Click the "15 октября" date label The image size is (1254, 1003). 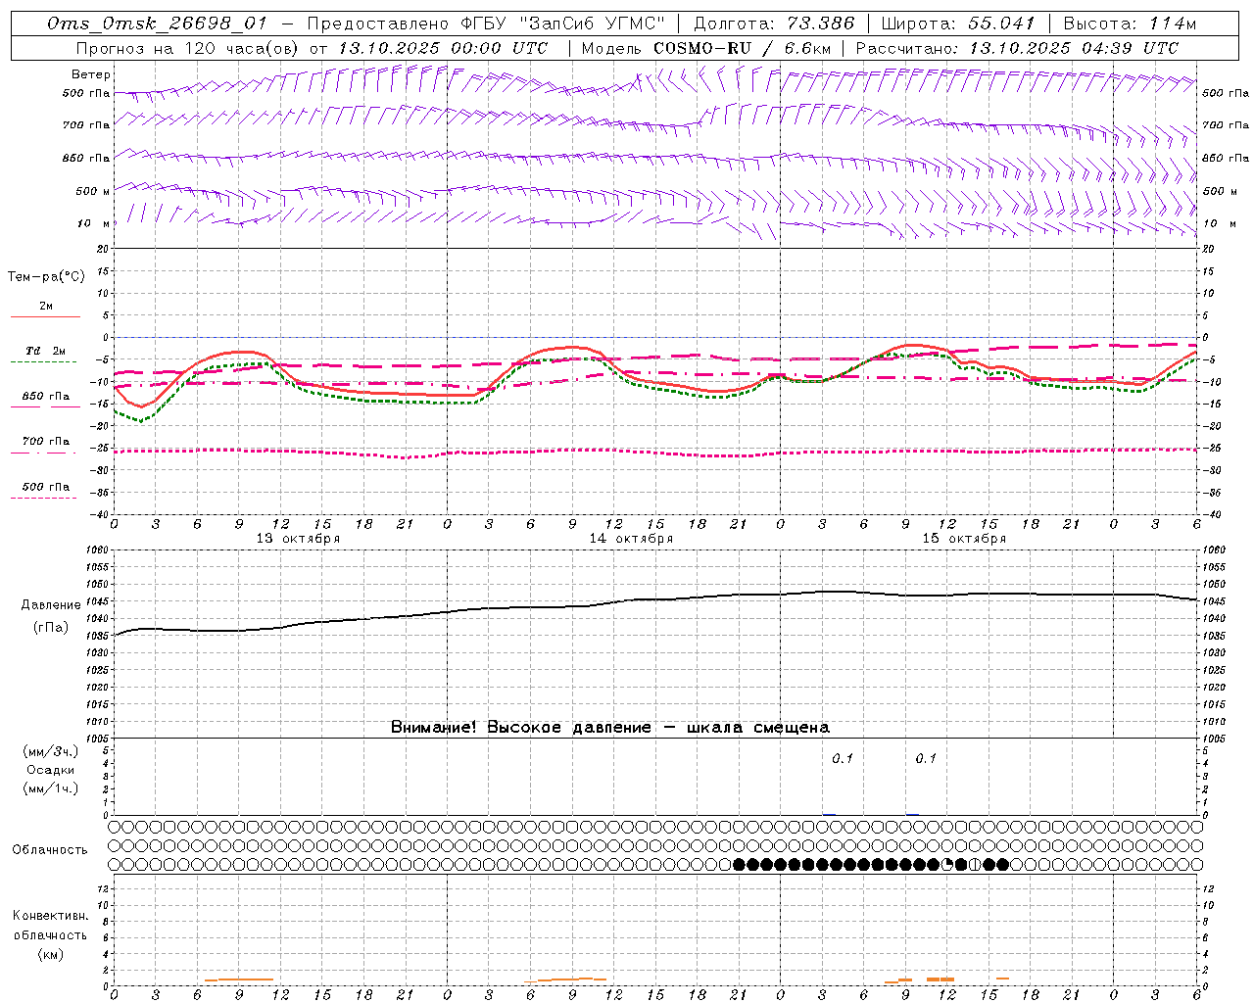tap(964, 539)
